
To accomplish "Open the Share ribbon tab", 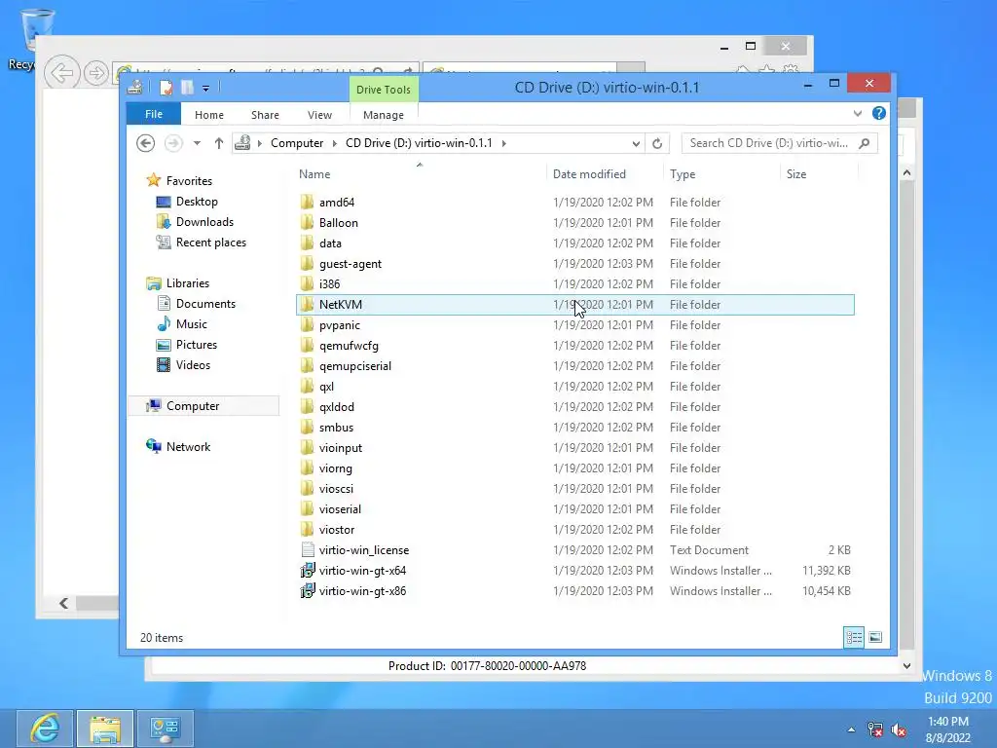I will pyautogui.click(x=265, y=115).
